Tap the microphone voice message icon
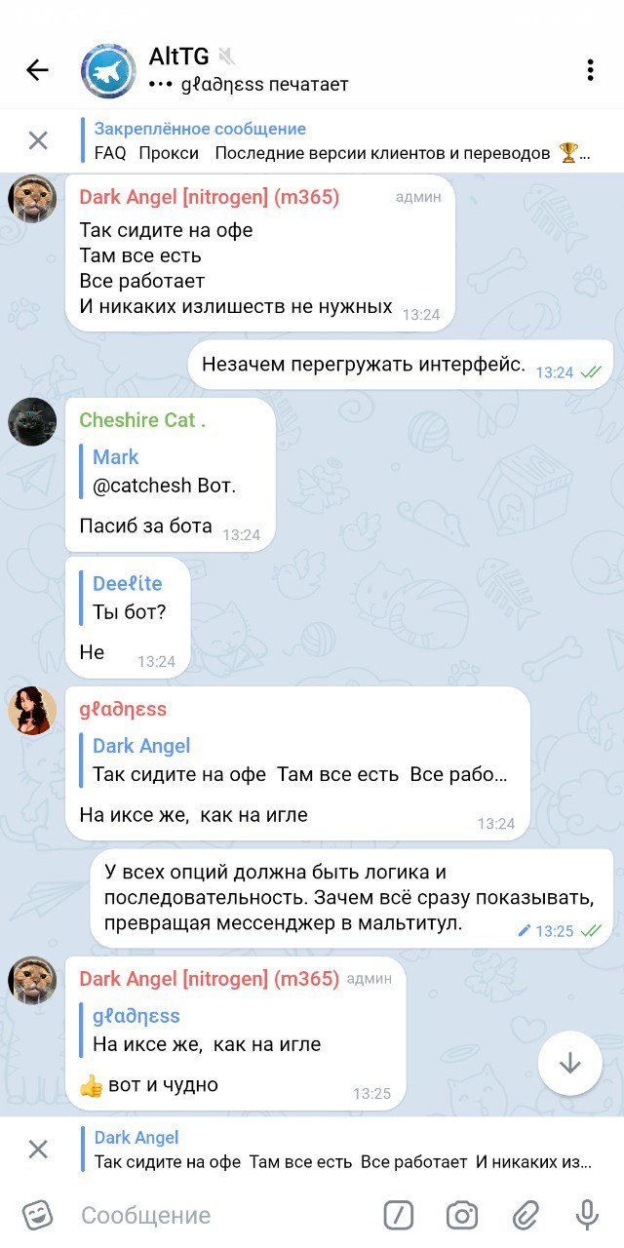Image resolution: width=624 pixels, height=1248 pixels. (587, 1215)
